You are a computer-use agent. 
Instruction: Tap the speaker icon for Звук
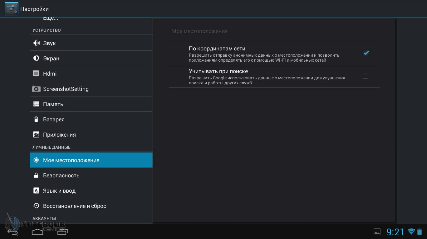(x=36, y=43)
